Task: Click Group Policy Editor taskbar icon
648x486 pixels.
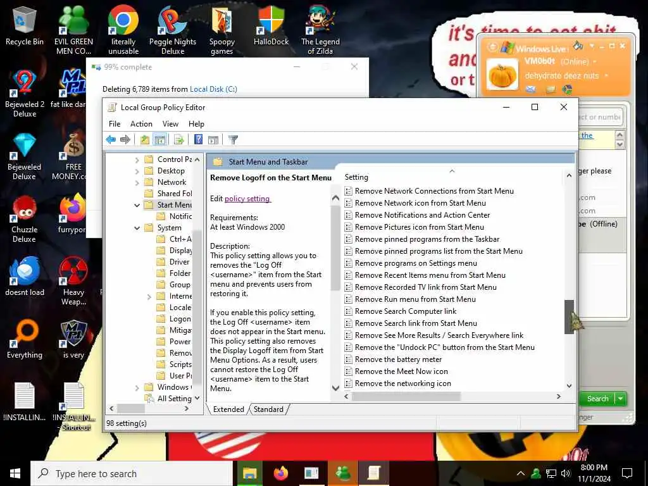Action: 373,473
